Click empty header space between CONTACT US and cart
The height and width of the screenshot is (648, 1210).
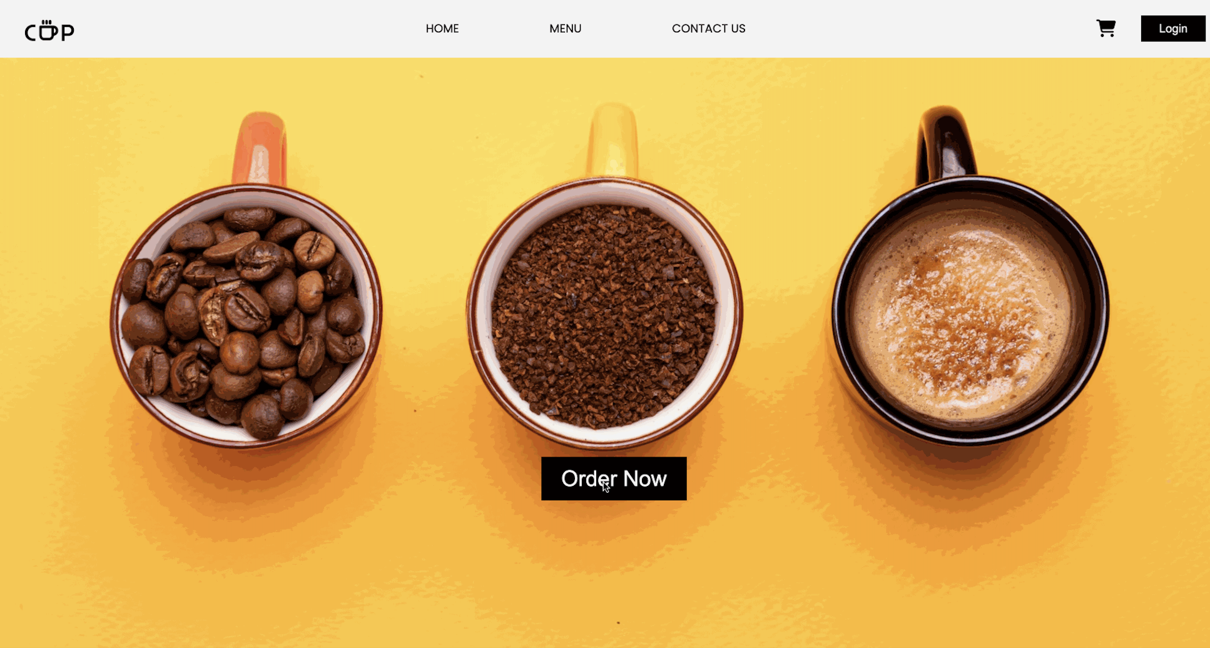[920, 29]
